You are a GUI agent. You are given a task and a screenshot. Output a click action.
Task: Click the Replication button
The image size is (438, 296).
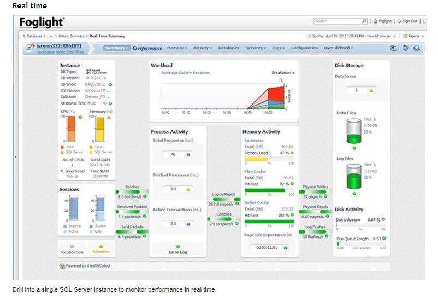72,249
